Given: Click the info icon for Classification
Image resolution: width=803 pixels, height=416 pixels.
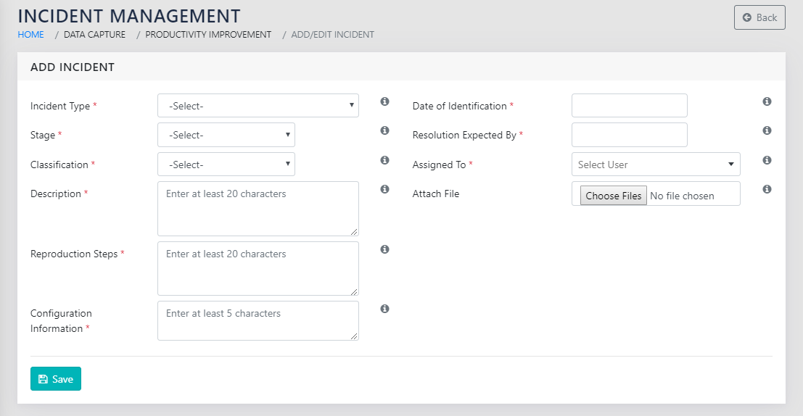Looking at the screenshot, I should tap(384, 160).
